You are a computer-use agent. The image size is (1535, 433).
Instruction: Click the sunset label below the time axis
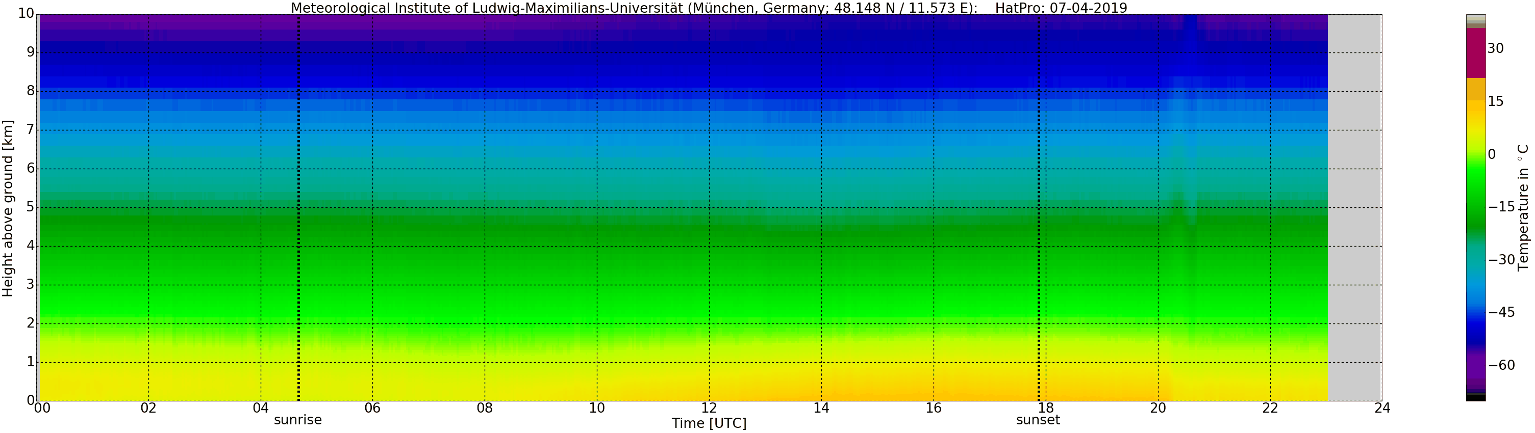coord(1038,420)
